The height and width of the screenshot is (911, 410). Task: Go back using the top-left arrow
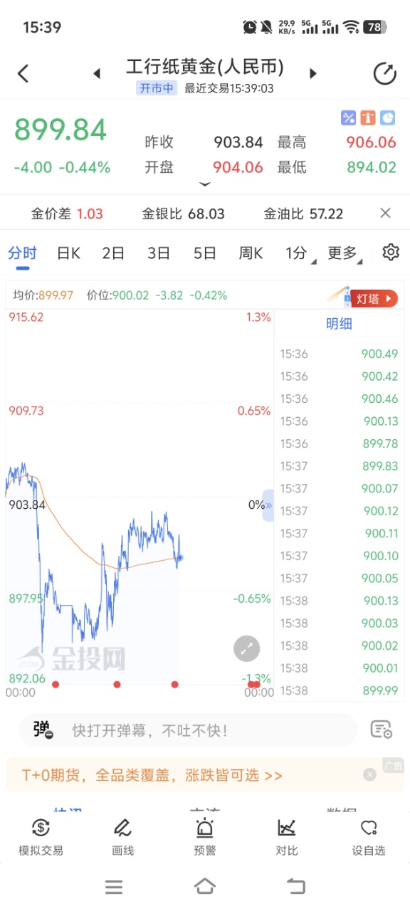23,73
